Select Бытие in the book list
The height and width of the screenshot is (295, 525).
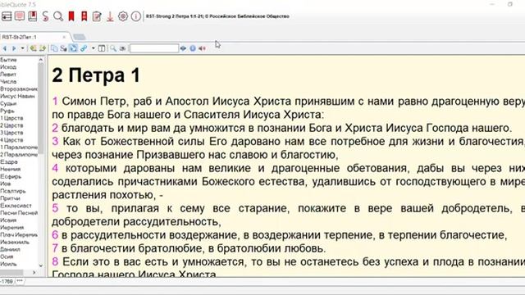pos(8,60)
